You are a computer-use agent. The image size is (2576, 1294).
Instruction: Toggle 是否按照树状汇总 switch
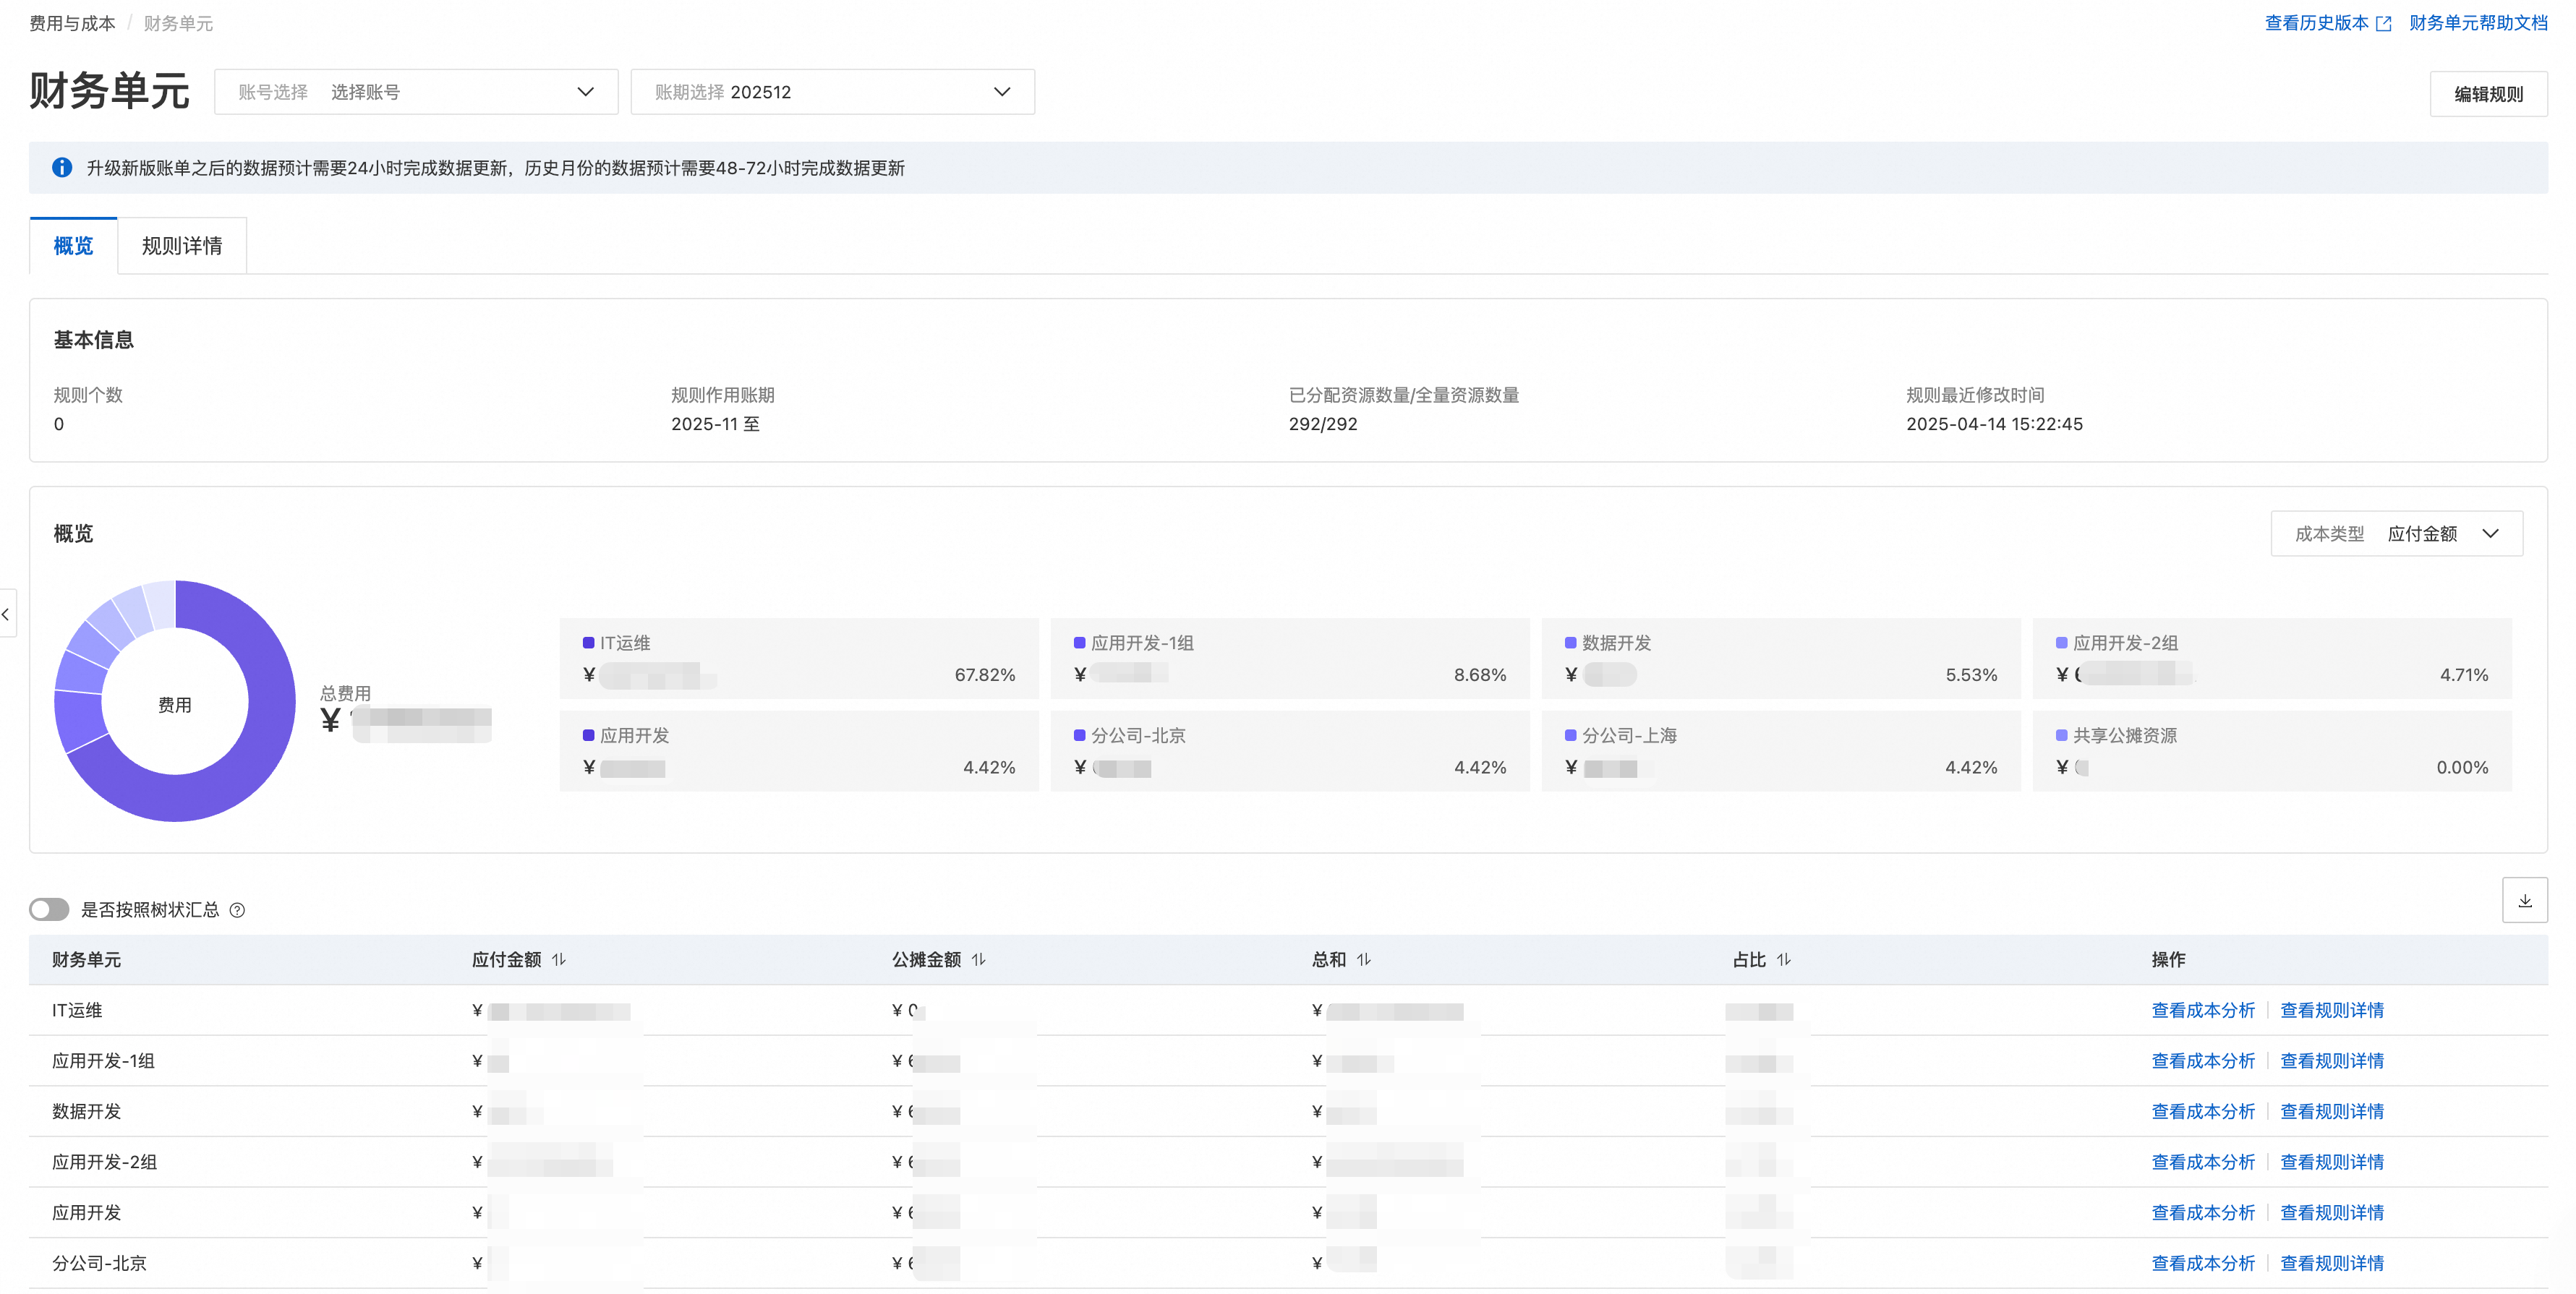[x=49, y=909]
